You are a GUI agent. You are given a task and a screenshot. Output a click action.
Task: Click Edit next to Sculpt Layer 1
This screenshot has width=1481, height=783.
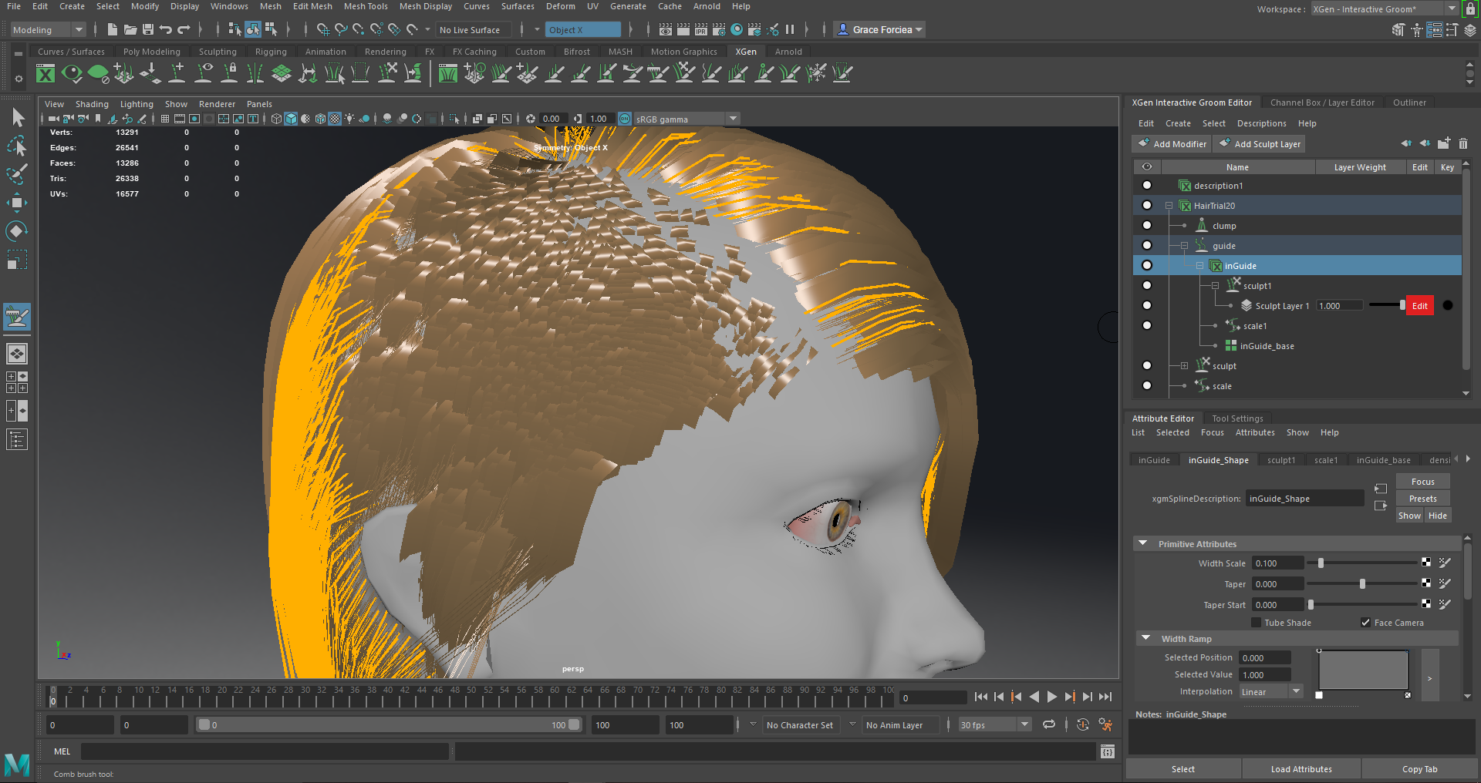(x=1419, y=305)
